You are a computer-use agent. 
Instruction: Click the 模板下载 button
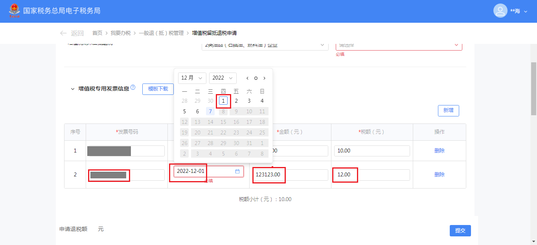(x=158, y=89)
